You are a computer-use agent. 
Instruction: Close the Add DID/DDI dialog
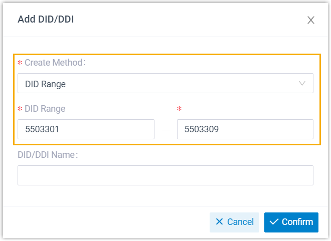311,20
